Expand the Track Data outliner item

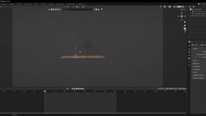click(x=191, y=16)
